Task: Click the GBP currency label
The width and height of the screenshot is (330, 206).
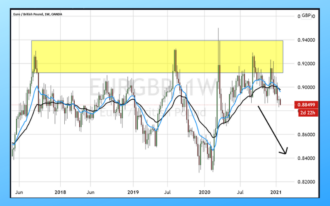Action: (x=306, y=16)
